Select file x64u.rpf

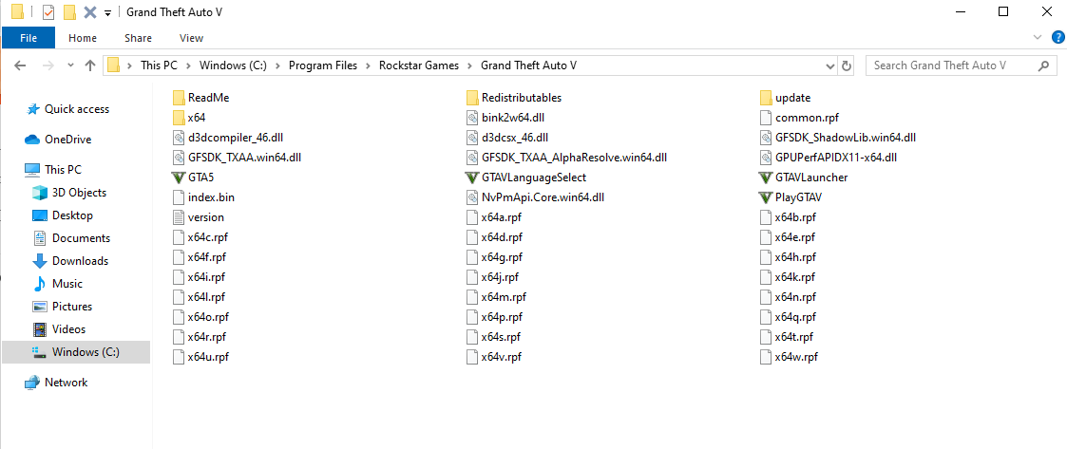(208, 357)
